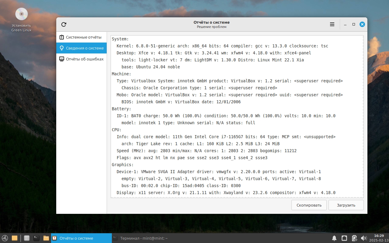Open the Green Linux start menu on the panel

click(x=5, y=238)
